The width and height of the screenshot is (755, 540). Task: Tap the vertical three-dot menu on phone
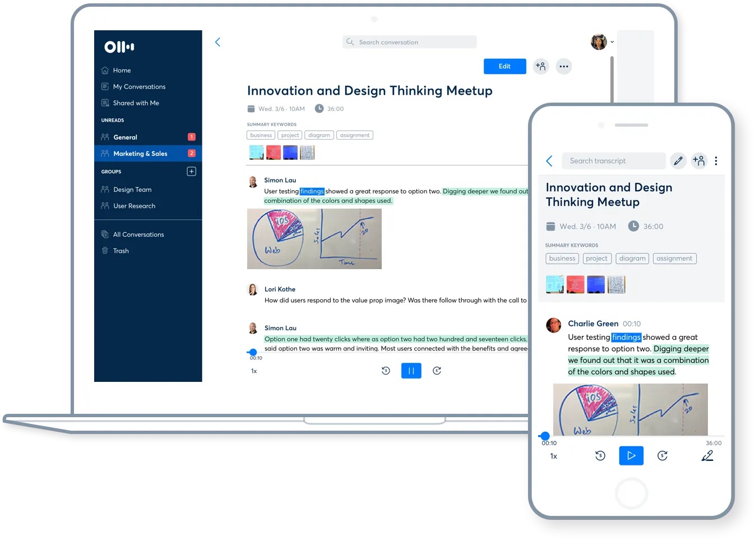pos(716,161)
